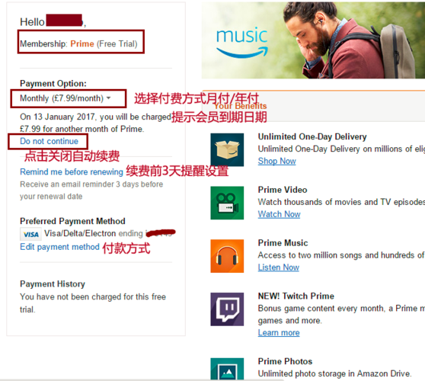Follow the Watch Now link
Viewport: 425px width, 381px height.
coord(279,214)
